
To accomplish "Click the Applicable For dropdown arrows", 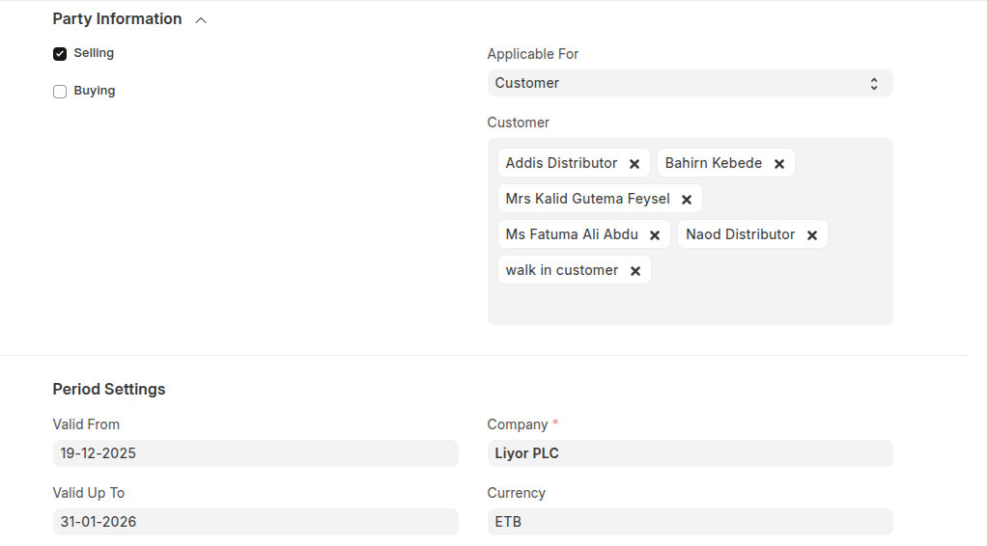I will [x=873, y=83].
